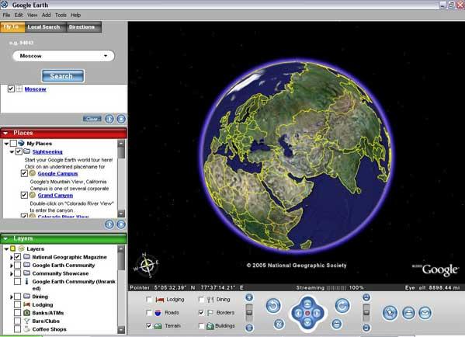Open the Help menu
The height and width of the screenshot is (337, 465).
pos(75,15)
